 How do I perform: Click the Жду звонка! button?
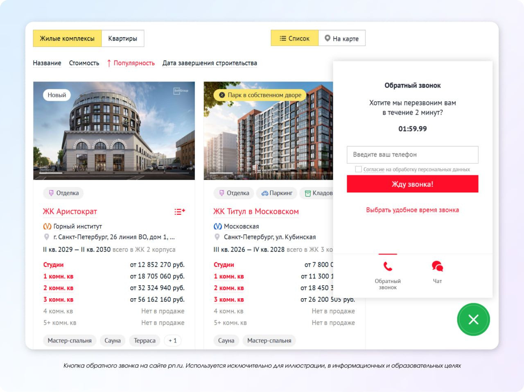pyautogui.click(x=413, y=184)
